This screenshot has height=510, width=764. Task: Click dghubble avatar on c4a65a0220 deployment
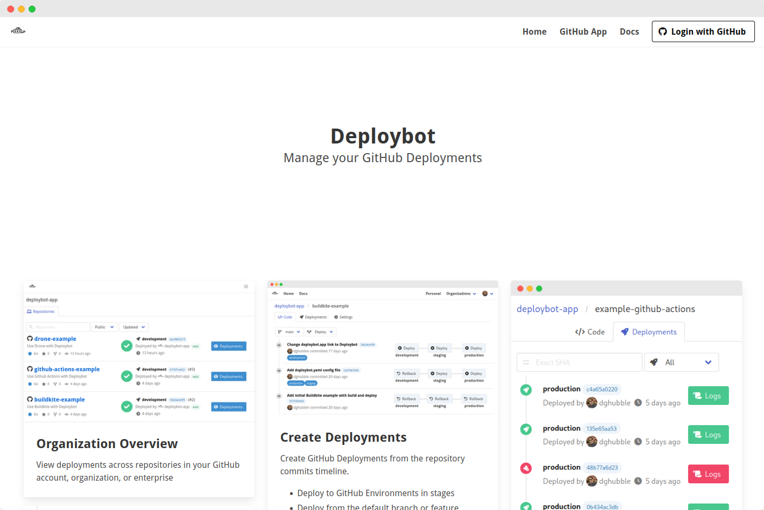pos(592,403)
